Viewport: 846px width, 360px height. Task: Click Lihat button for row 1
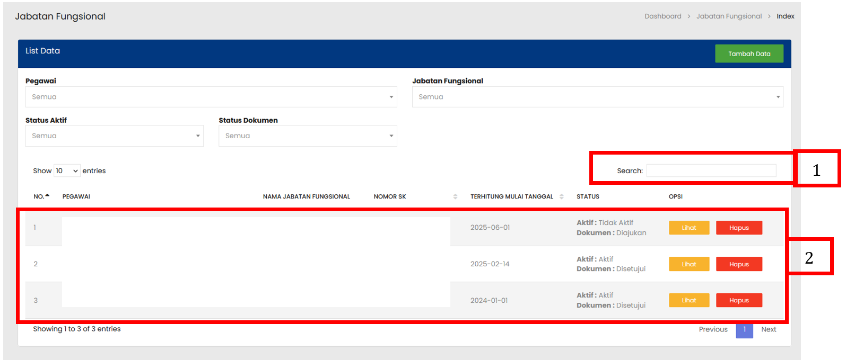point(688,228)
